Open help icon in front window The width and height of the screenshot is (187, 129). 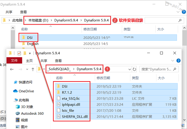(178, 61)
